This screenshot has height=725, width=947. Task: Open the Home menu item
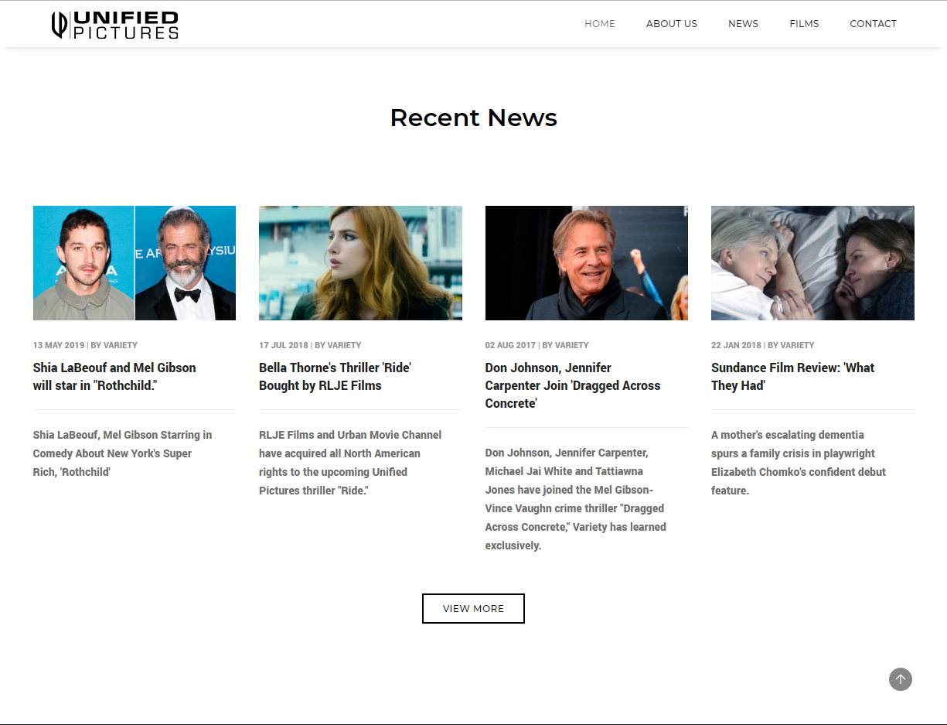point(599,24)
